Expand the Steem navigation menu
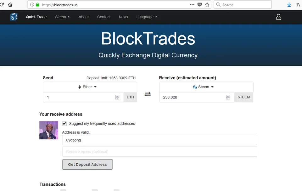 [62, 17]
